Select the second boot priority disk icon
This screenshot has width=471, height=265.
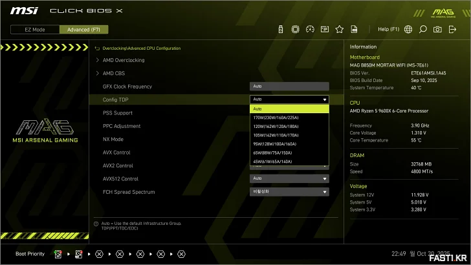click(79, 254)
